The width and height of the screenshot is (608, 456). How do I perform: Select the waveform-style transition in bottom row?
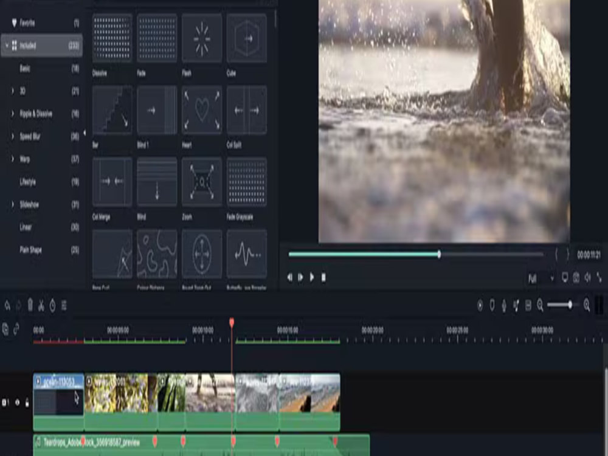click(x=247, y=254)
